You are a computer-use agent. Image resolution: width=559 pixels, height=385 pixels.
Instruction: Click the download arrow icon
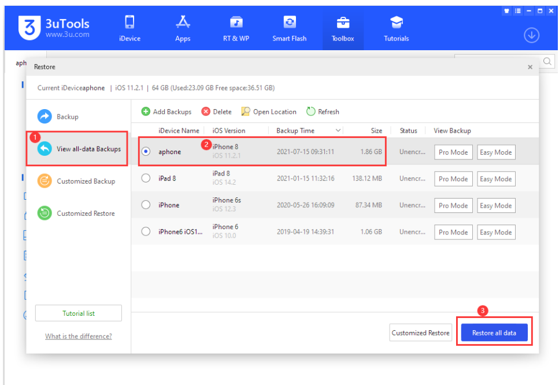click(x=531, y=35)
